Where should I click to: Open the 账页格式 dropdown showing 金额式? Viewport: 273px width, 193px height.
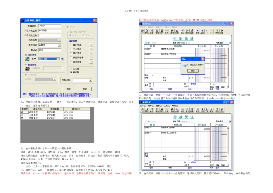(x=59, y=45)
